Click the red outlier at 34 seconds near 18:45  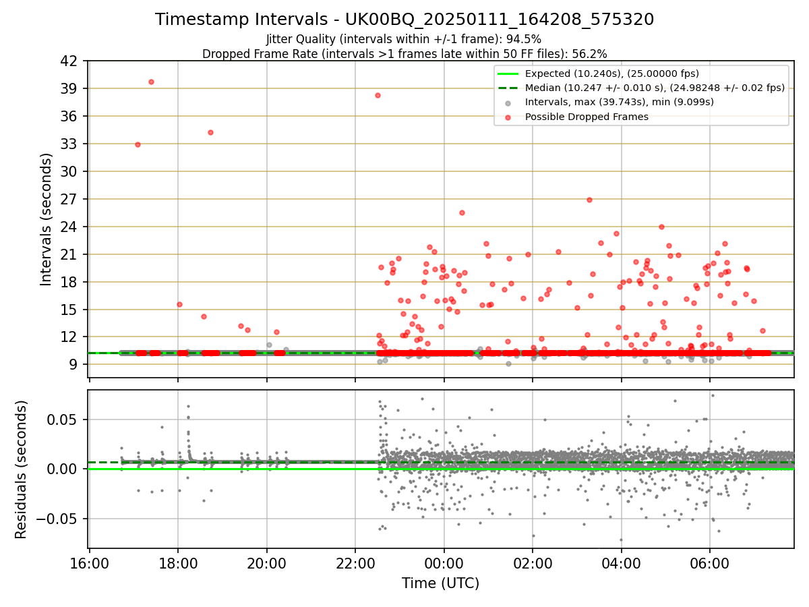tap(210, 132)
